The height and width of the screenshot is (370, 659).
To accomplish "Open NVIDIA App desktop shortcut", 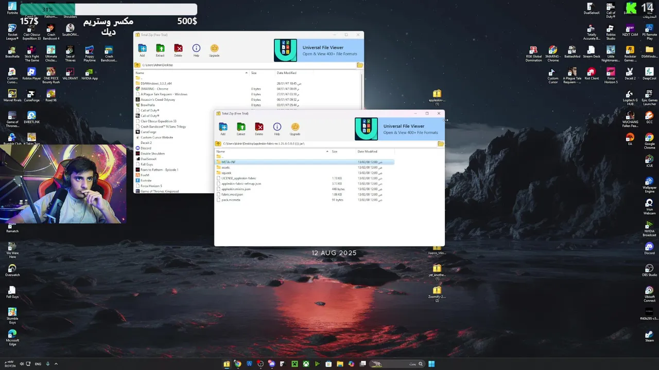I will [90, 74].
